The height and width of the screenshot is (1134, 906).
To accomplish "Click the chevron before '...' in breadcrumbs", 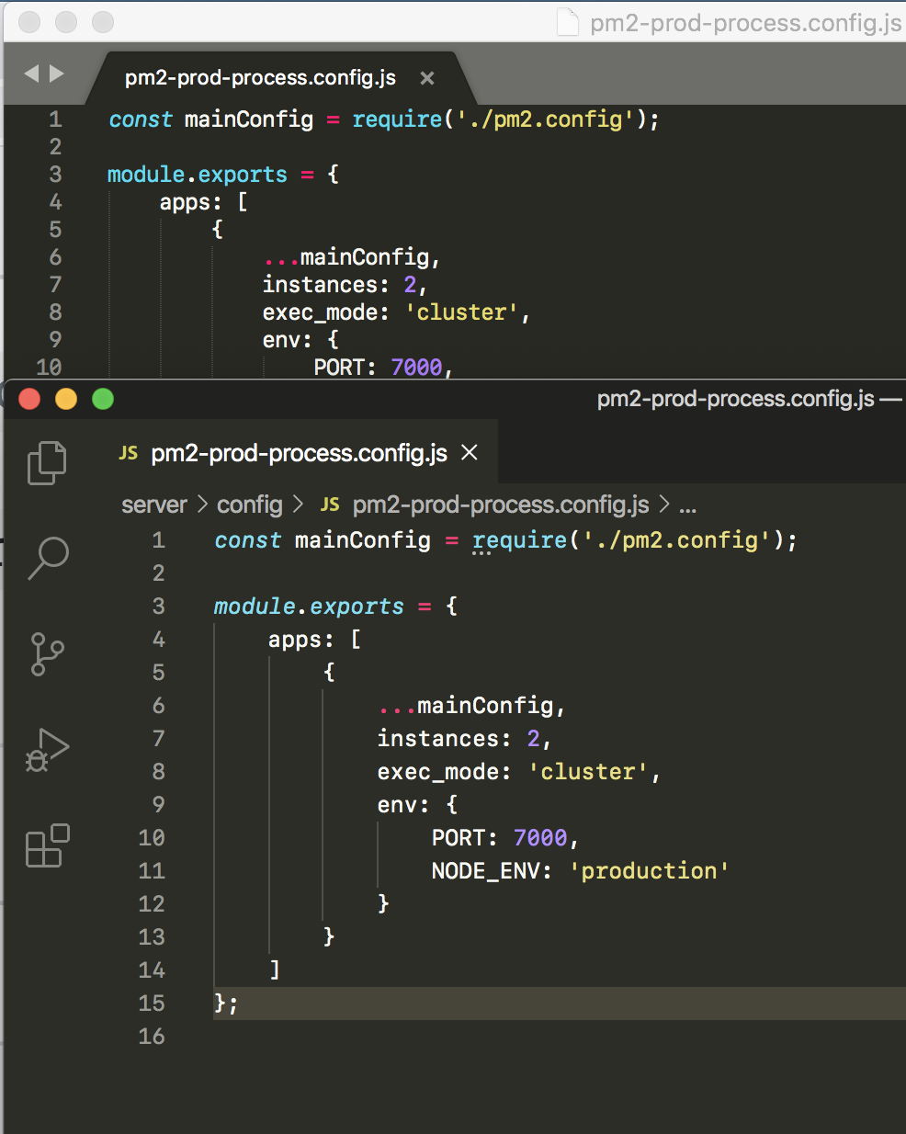I will coord(664,505).
